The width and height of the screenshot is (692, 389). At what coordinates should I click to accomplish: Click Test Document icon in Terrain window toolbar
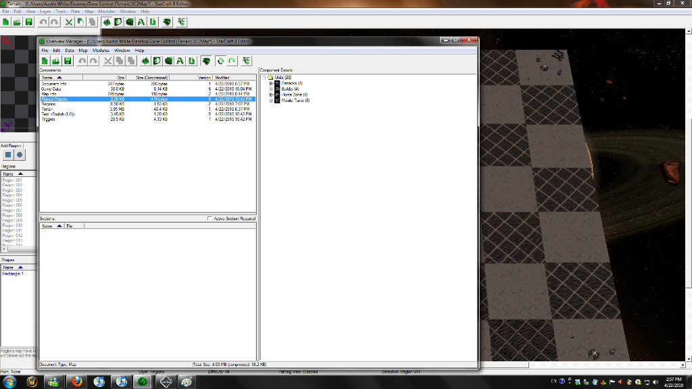pyautogui.click(x=181, y=22)
